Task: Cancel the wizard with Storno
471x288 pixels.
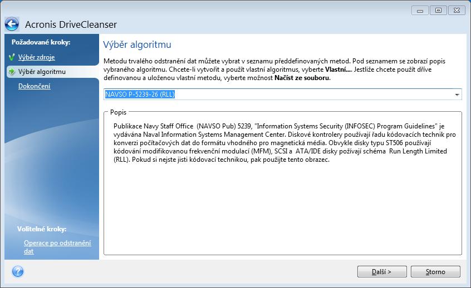Action: tap(435, 272)
